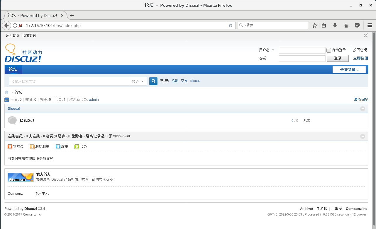Open the 找回密码 password recovery link
Viewport: 376px width, 229px height.
tap(360, 50)
